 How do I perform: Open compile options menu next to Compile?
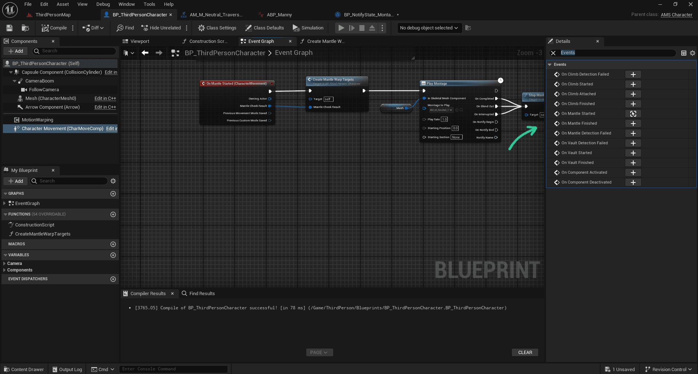tap(73, 28)
